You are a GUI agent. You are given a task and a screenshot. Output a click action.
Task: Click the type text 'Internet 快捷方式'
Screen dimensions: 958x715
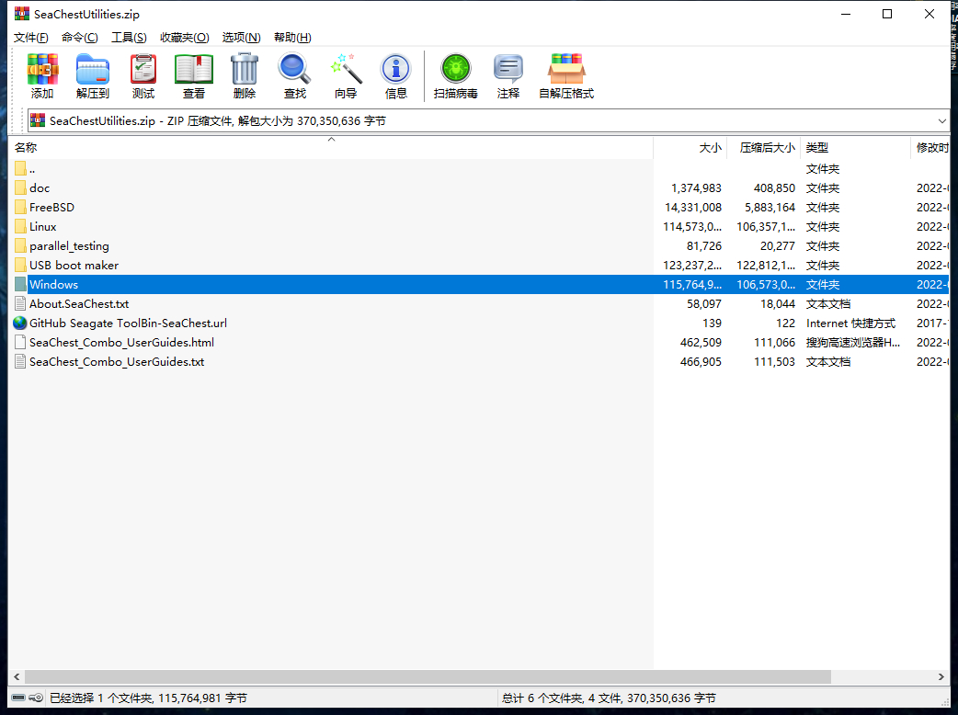click(850, 323)
